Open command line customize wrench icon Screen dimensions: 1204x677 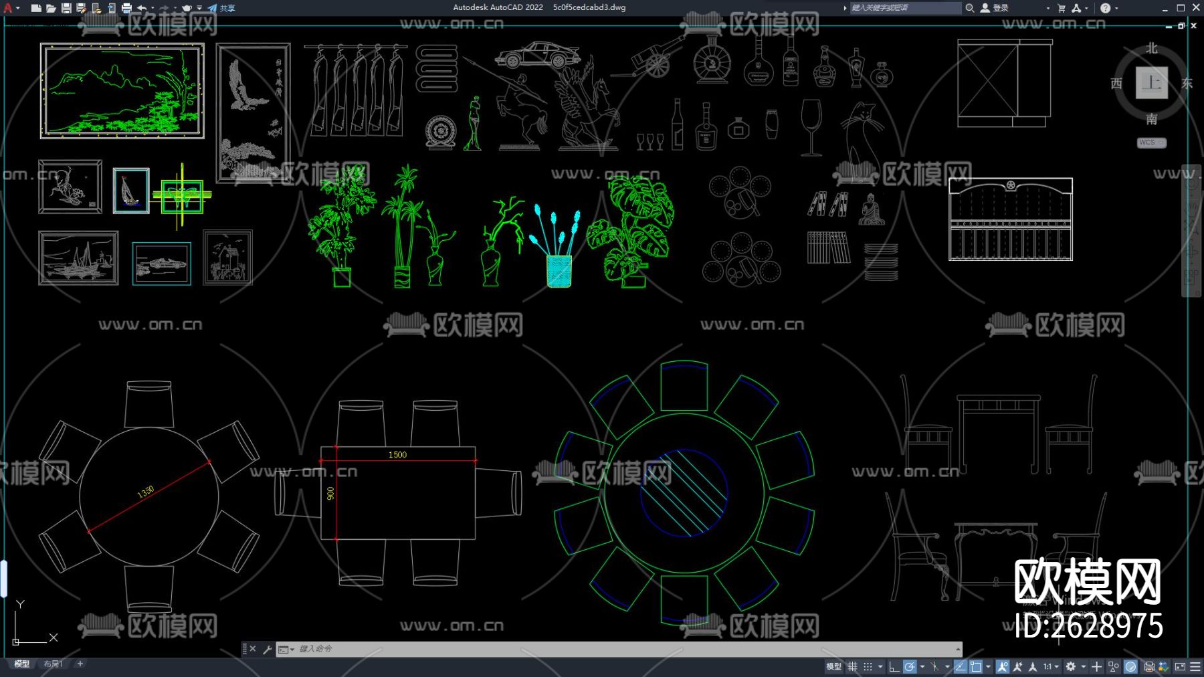pyautogui.click(x=267, y=649)
